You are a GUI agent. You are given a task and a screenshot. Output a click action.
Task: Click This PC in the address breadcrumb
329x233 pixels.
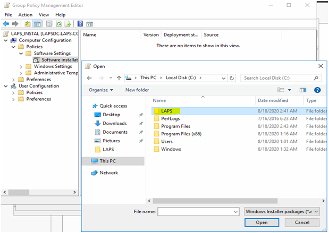tap(148, 77)
